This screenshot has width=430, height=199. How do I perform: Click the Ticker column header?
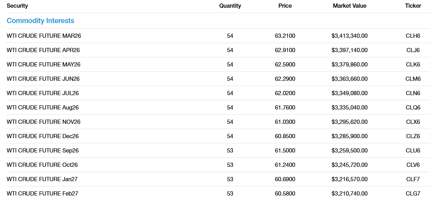[x=413, y=6]
